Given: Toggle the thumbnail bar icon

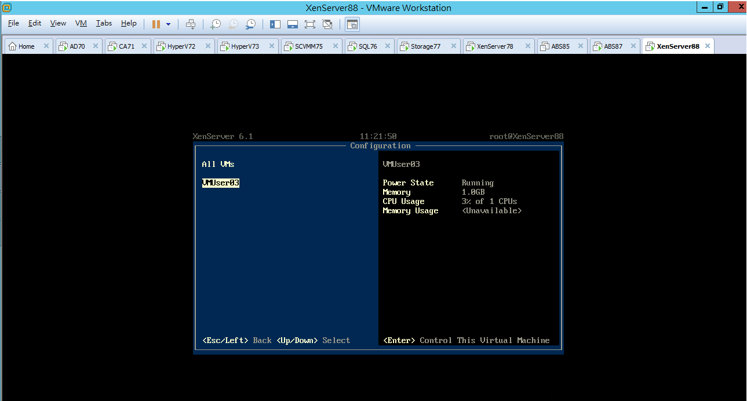Looking at the screenshot, I should [x=293, y=24].
